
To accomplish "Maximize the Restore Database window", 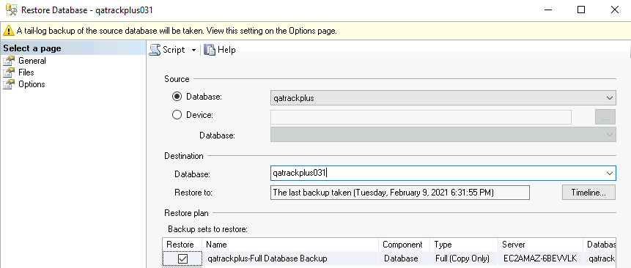I will tap(581, 10).
